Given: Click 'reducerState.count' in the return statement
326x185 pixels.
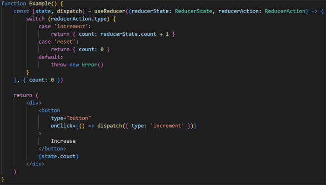Looking at the screenshot, I should (128, 34).
